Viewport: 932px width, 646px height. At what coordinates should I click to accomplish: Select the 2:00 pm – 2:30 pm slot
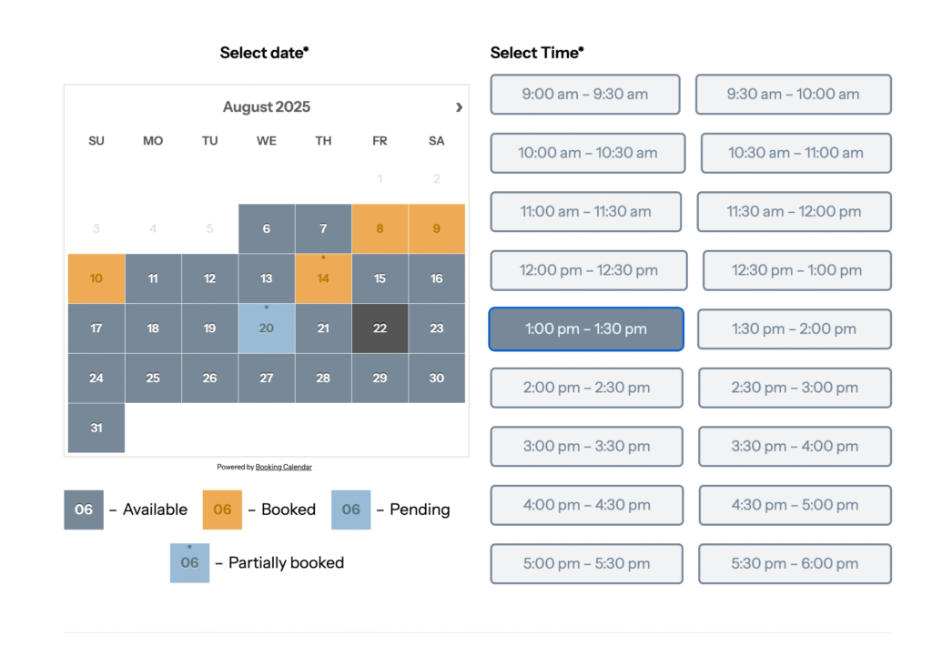click(x=586, y=388)
